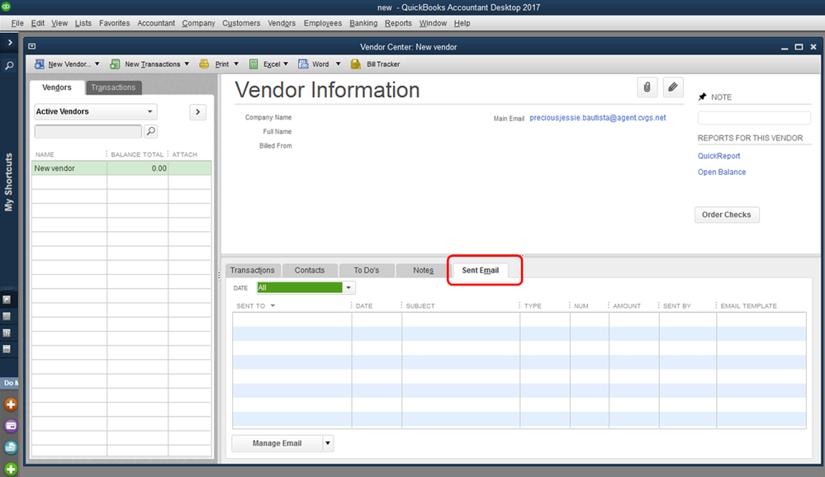The image size is (825, 477).
Task: Expand the left shortcuts bar arrow
Action: 9,43
